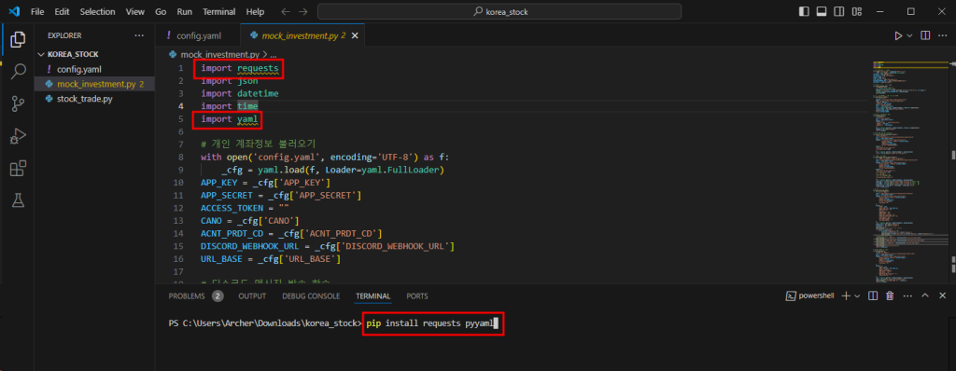Open config.yaml in the explorer tree
956x371 pixels.
tap(94, 69)
